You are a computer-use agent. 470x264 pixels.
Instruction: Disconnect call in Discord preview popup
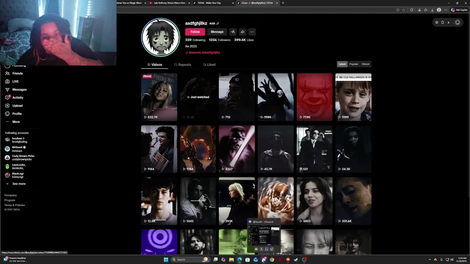(272, 249)
